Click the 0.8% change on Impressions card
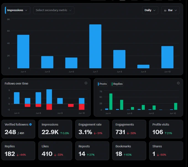 (65, 133)
